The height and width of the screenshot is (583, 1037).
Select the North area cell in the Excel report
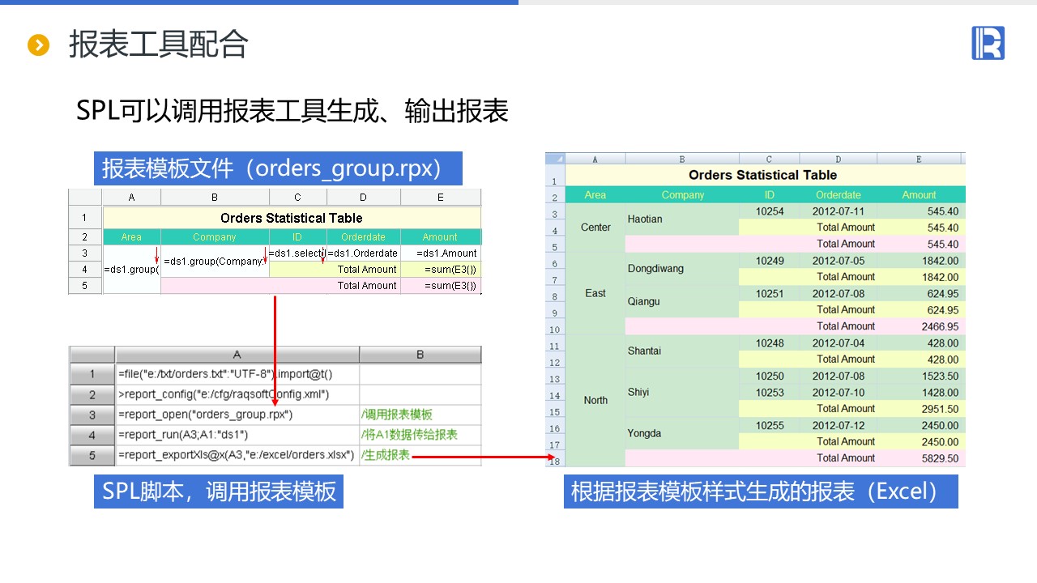coord(595,400)
